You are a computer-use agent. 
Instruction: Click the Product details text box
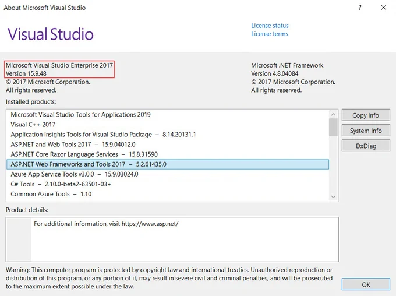(x=172, y=239)
